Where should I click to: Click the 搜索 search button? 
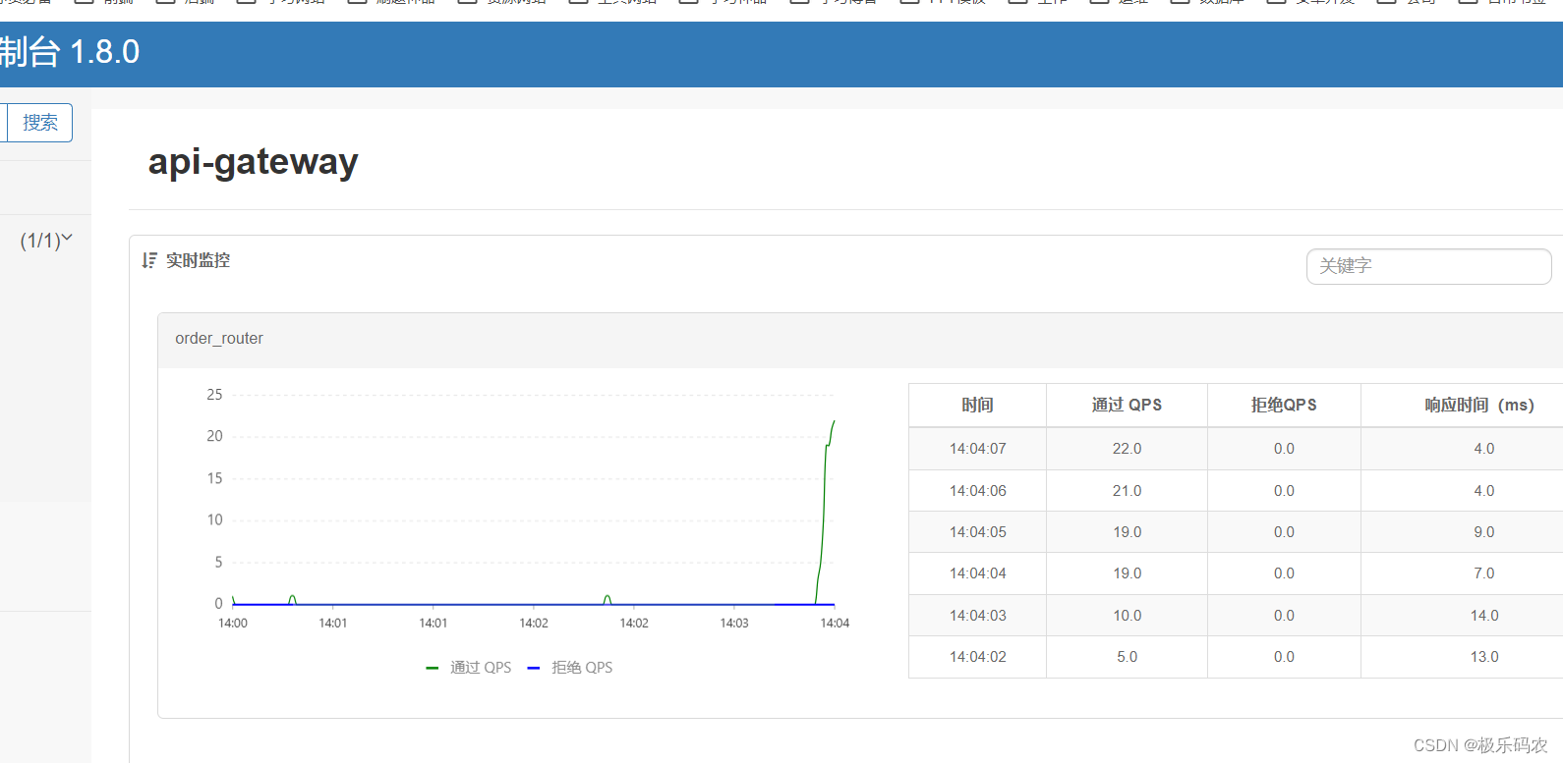[x=39, y=123]
